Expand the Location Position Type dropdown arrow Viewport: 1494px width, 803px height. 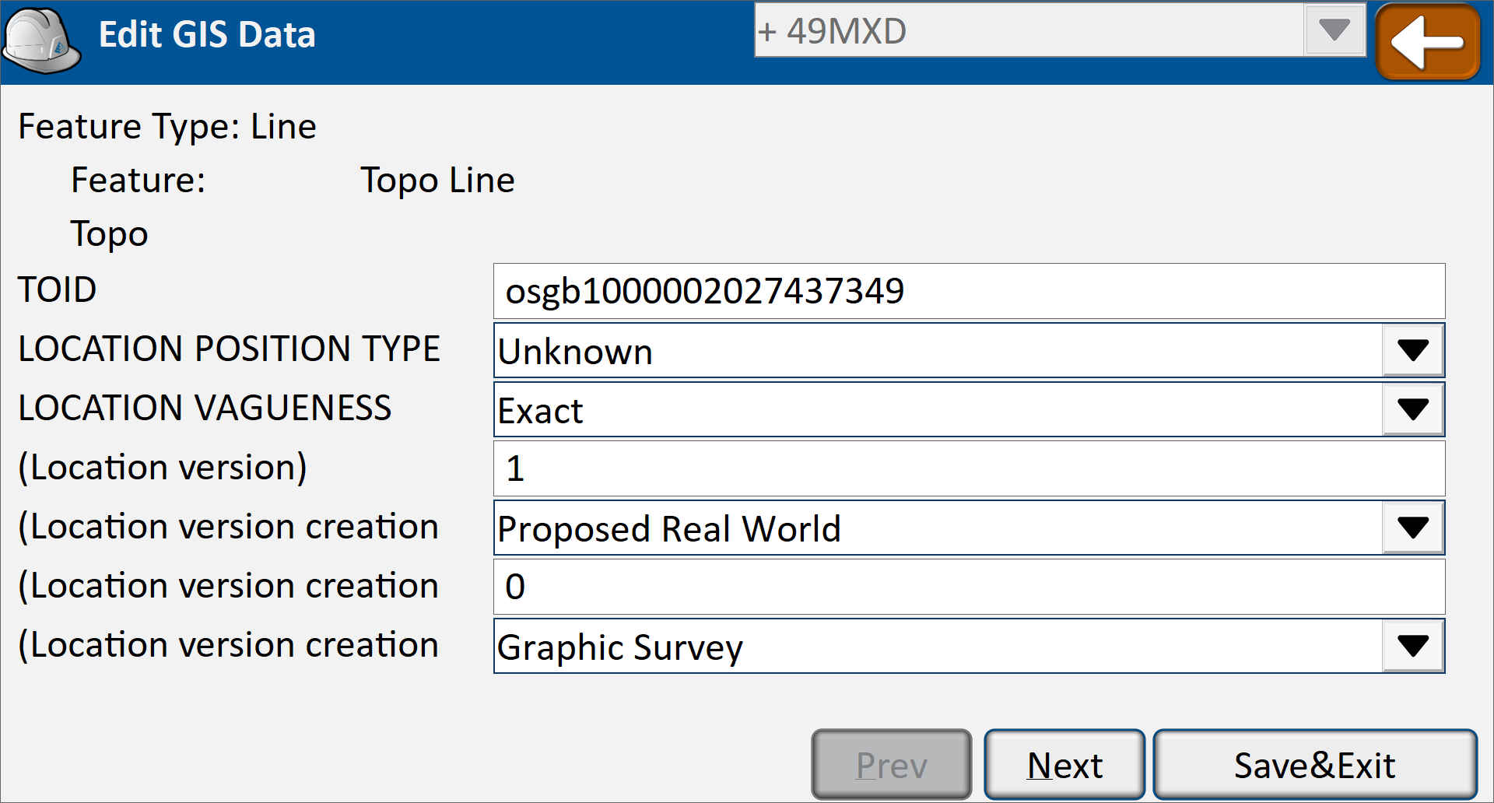(x=1413, y=350)
